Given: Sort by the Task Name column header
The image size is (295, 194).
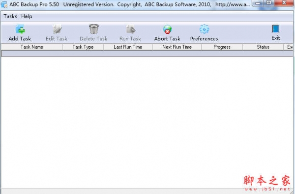Looking at the screenshot, I should click(x=32, y=47).
